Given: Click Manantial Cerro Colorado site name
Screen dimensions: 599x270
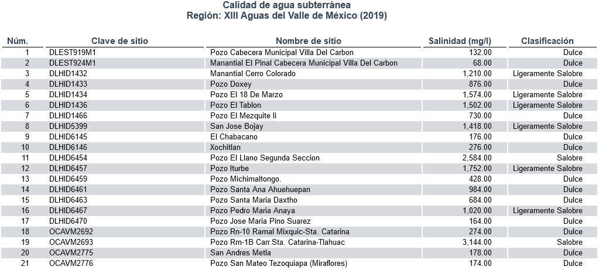Looking at the screenshot, I should [253, 74].
